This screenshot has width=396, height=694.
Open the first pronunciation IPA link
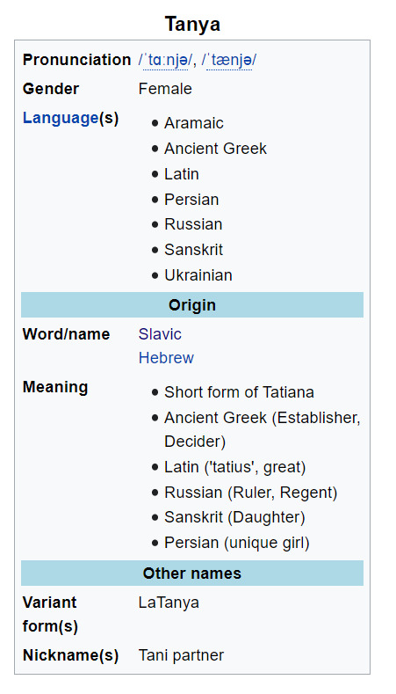click(x=165, y=60)
